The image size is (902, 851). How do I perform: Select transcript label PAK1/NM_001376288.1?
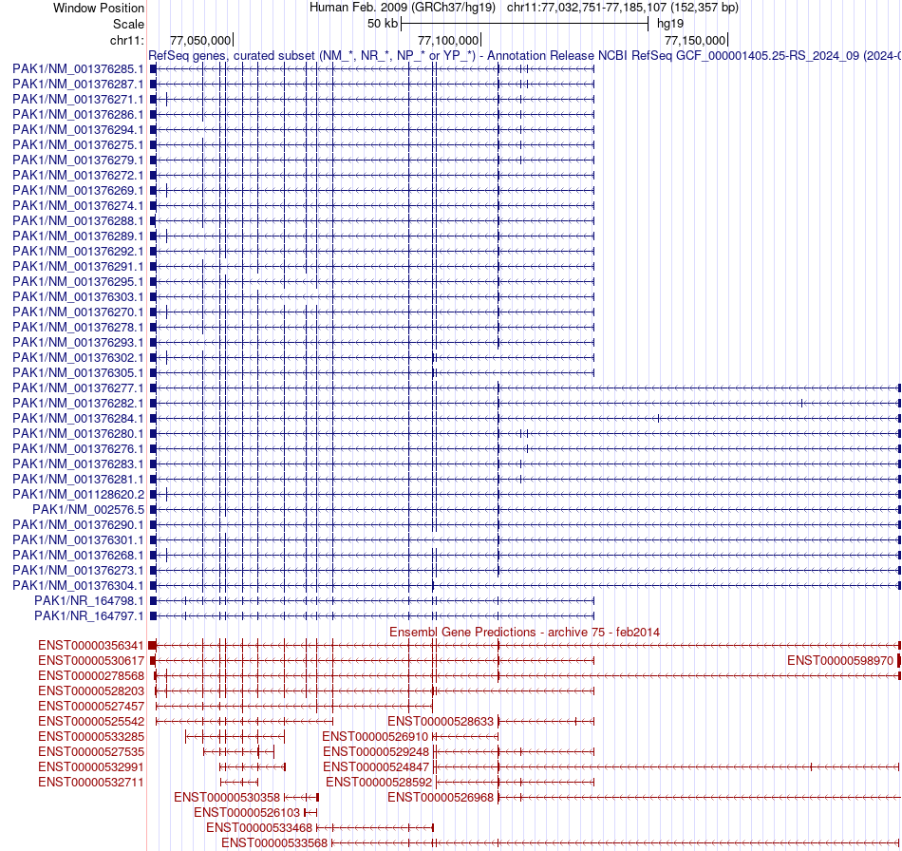pos(78,221)
